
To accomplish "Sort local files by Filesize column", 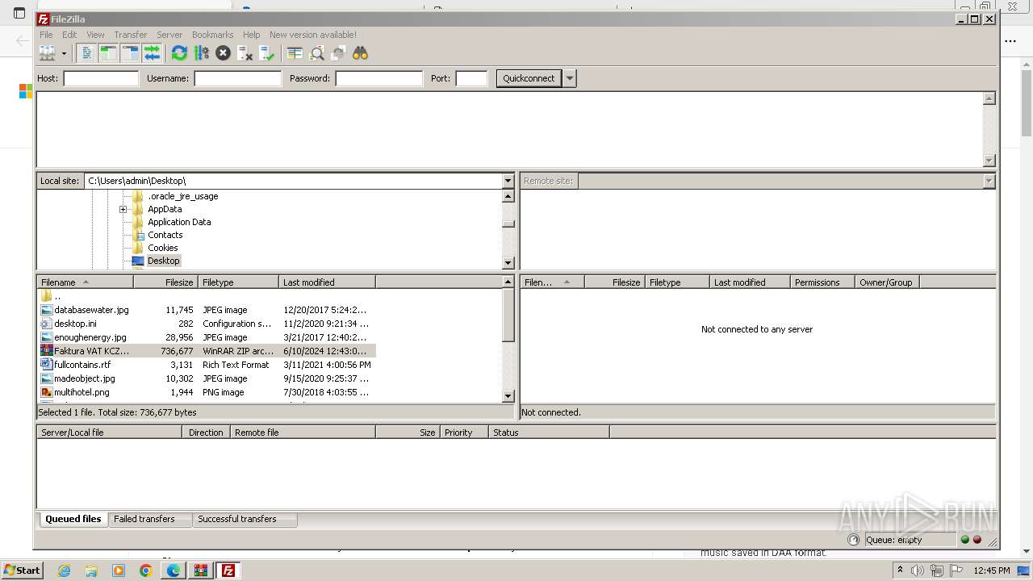I will (x=165, y=282).
